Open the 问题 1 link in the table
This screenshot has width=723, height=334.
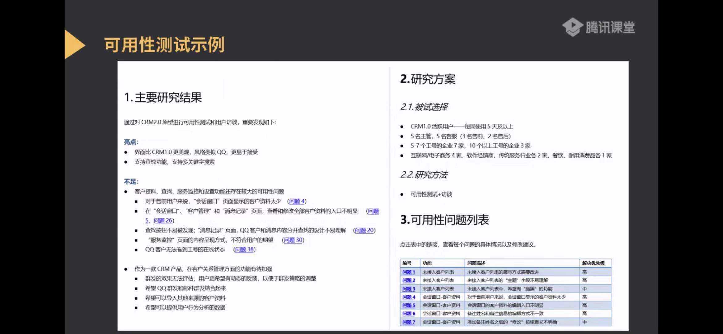tap(409, 272)
